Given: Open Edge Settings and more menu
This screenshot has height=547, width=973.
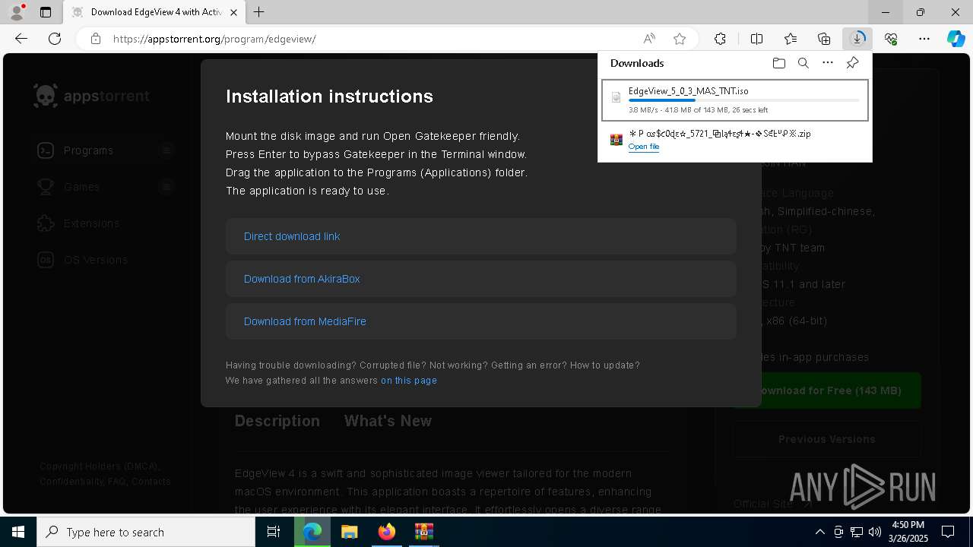Looking at the screenshot, I should 924,39.
